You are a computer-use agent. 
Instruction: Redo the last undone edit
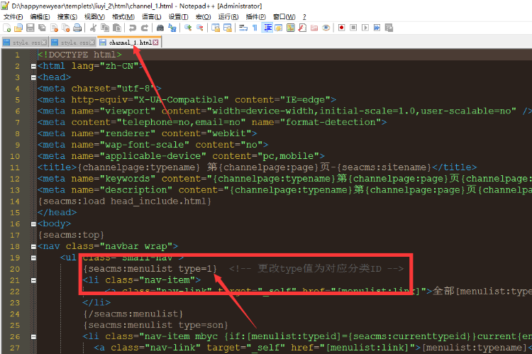(x=145, y=28)
